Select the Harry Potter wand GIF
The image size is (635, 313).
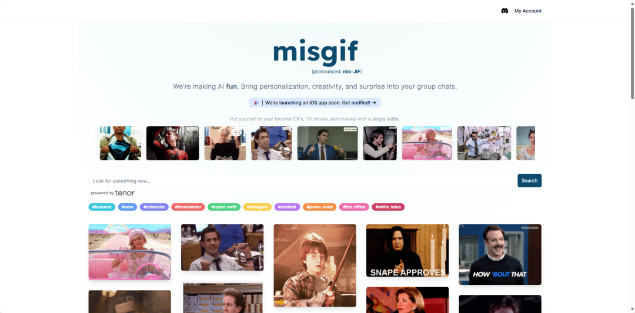(x=315, y=265)
